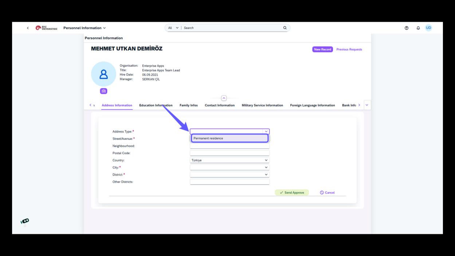Click the Neighbourhood input field
455x256 pixels.
tap(230, 146)
